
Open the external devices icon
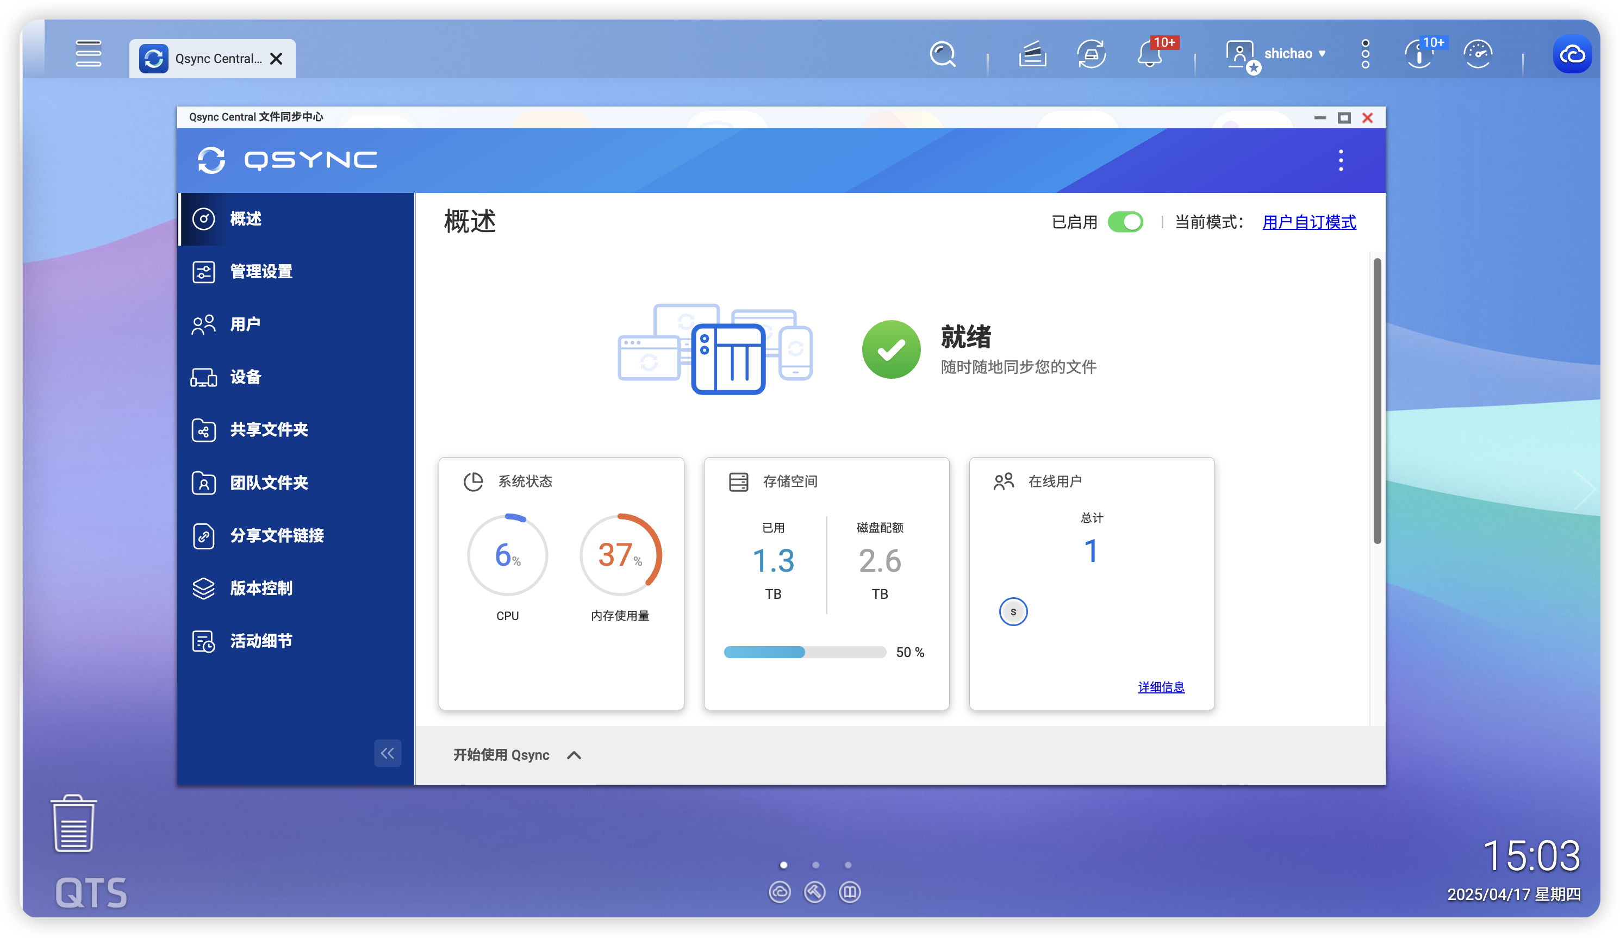(1091, 54)
